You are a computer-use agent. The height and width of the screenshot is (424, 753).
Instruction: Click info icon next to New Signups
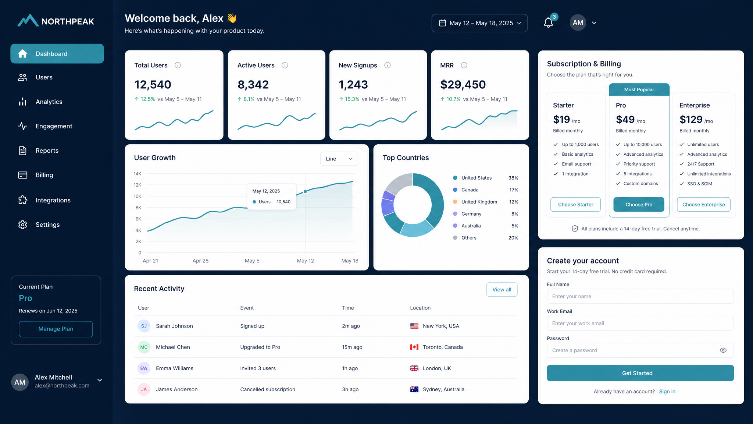pyautogui.click(x=388, y=65)
